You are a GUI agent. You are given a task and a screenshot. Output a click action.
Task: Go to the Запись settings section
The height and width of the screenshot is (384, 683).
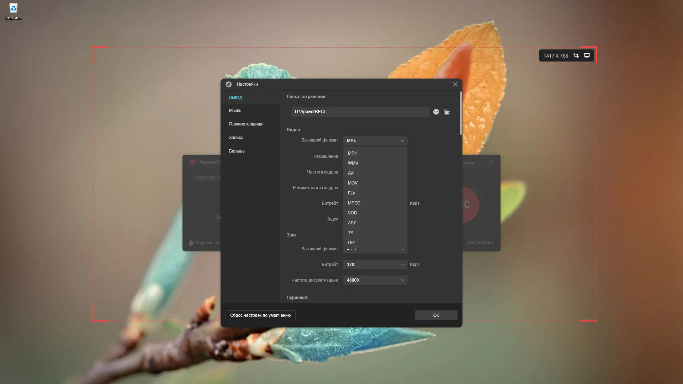[x=236, y=138]
